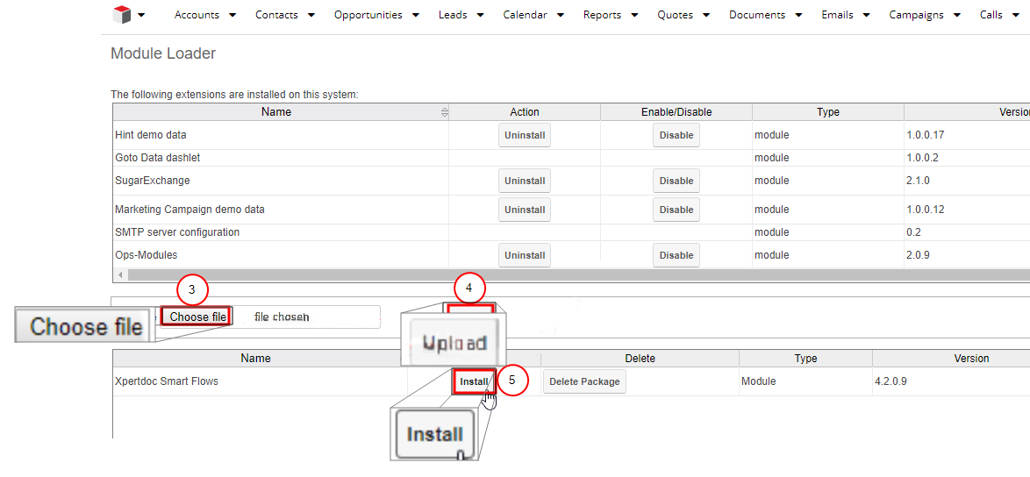
Task: Click the 'file chosen' field
Action: coord(282,317)
